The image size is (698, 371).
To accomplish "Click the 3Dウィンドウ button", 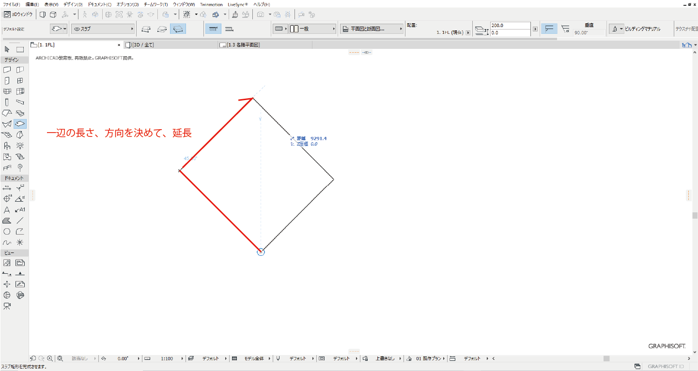I will tap(18, 15).
